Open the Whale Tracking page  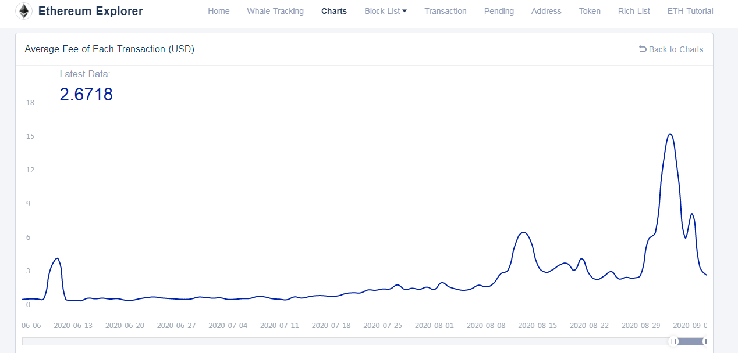[275, 11]
